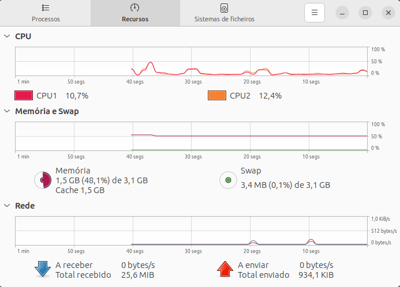
Task: Click the blue download arrow icon
Action: click(43, 270)
